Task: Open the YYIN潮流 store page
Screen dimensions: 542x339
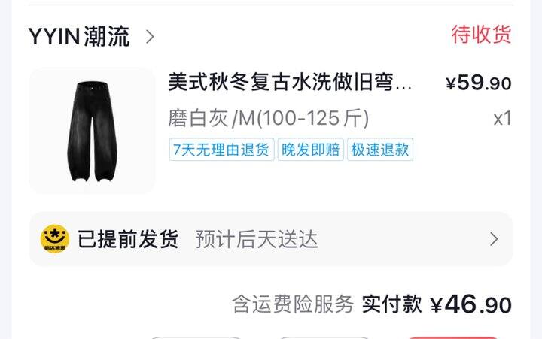Action: [79, 36]
